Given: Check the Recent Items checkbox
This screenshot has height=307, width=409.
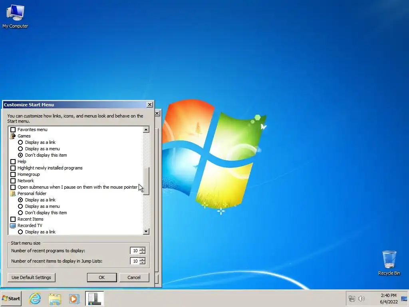Looking at the screenshot, I should [13, 219].
